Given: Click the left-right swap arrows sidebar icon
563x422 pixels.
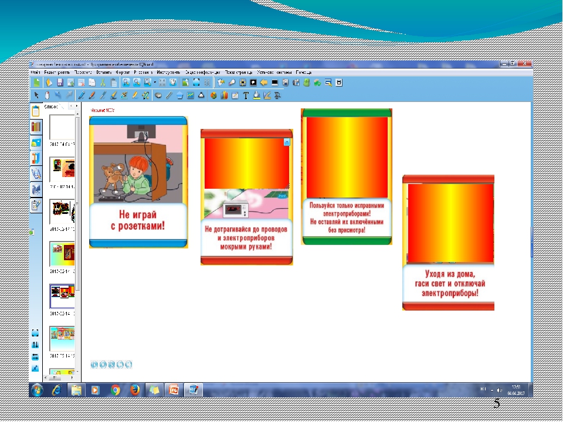Looking at the screenshot, I should [x=35, y=357].
